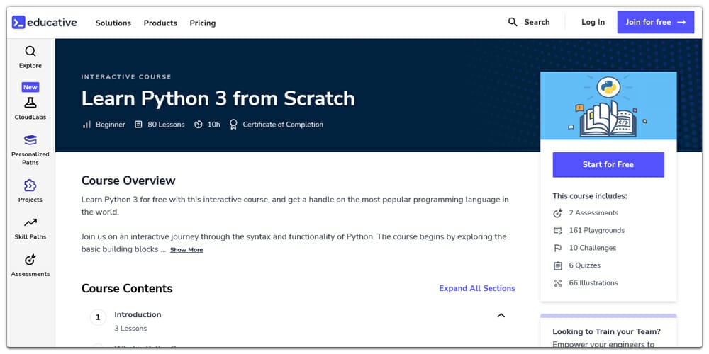This screenshot has height=354, width=709.
Task: Click the Log In link
Action: pyautogui.click(x=593, y=22)
